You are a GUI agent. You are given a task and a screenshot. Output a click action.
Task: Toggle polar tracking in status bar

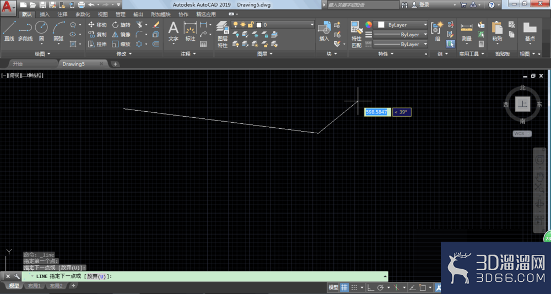(x=380, y=287)
